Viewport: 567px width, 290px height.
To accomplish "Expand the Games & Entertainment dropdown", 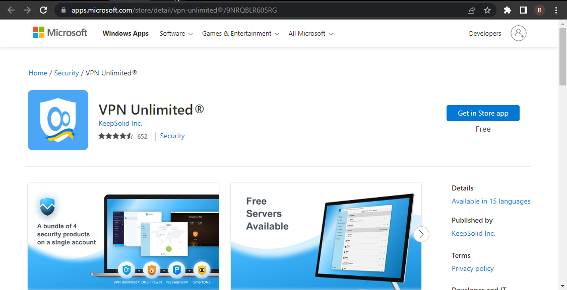I will [240, 34].
